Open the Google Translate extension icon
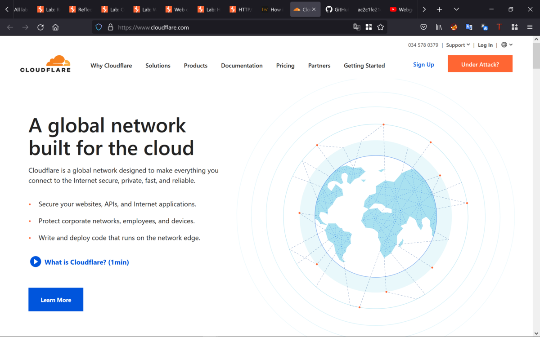Viewport: 540px width, 337px height. pyautogui.click(x=469, y=27)
